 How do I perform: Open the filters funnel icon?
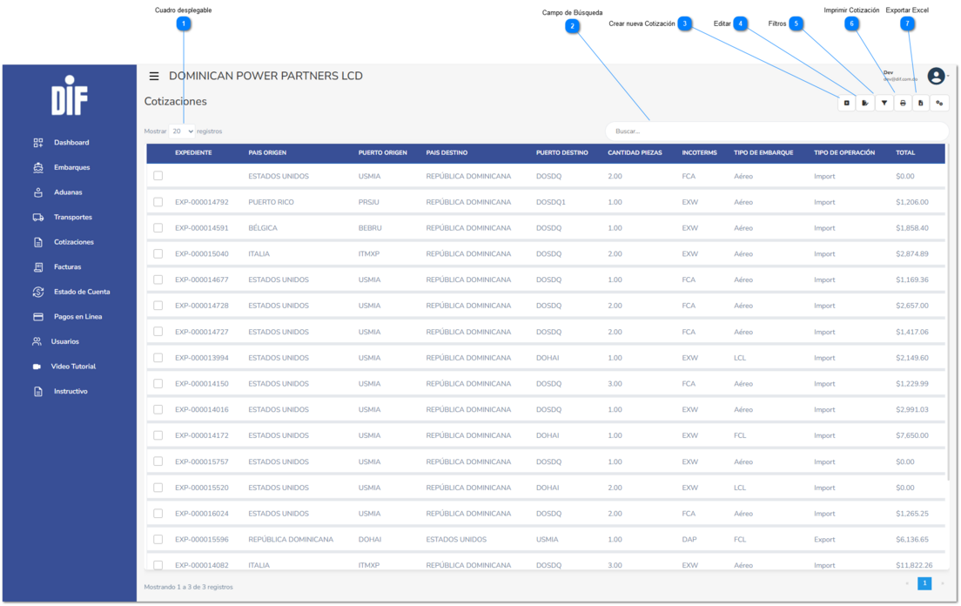point(884,103)
